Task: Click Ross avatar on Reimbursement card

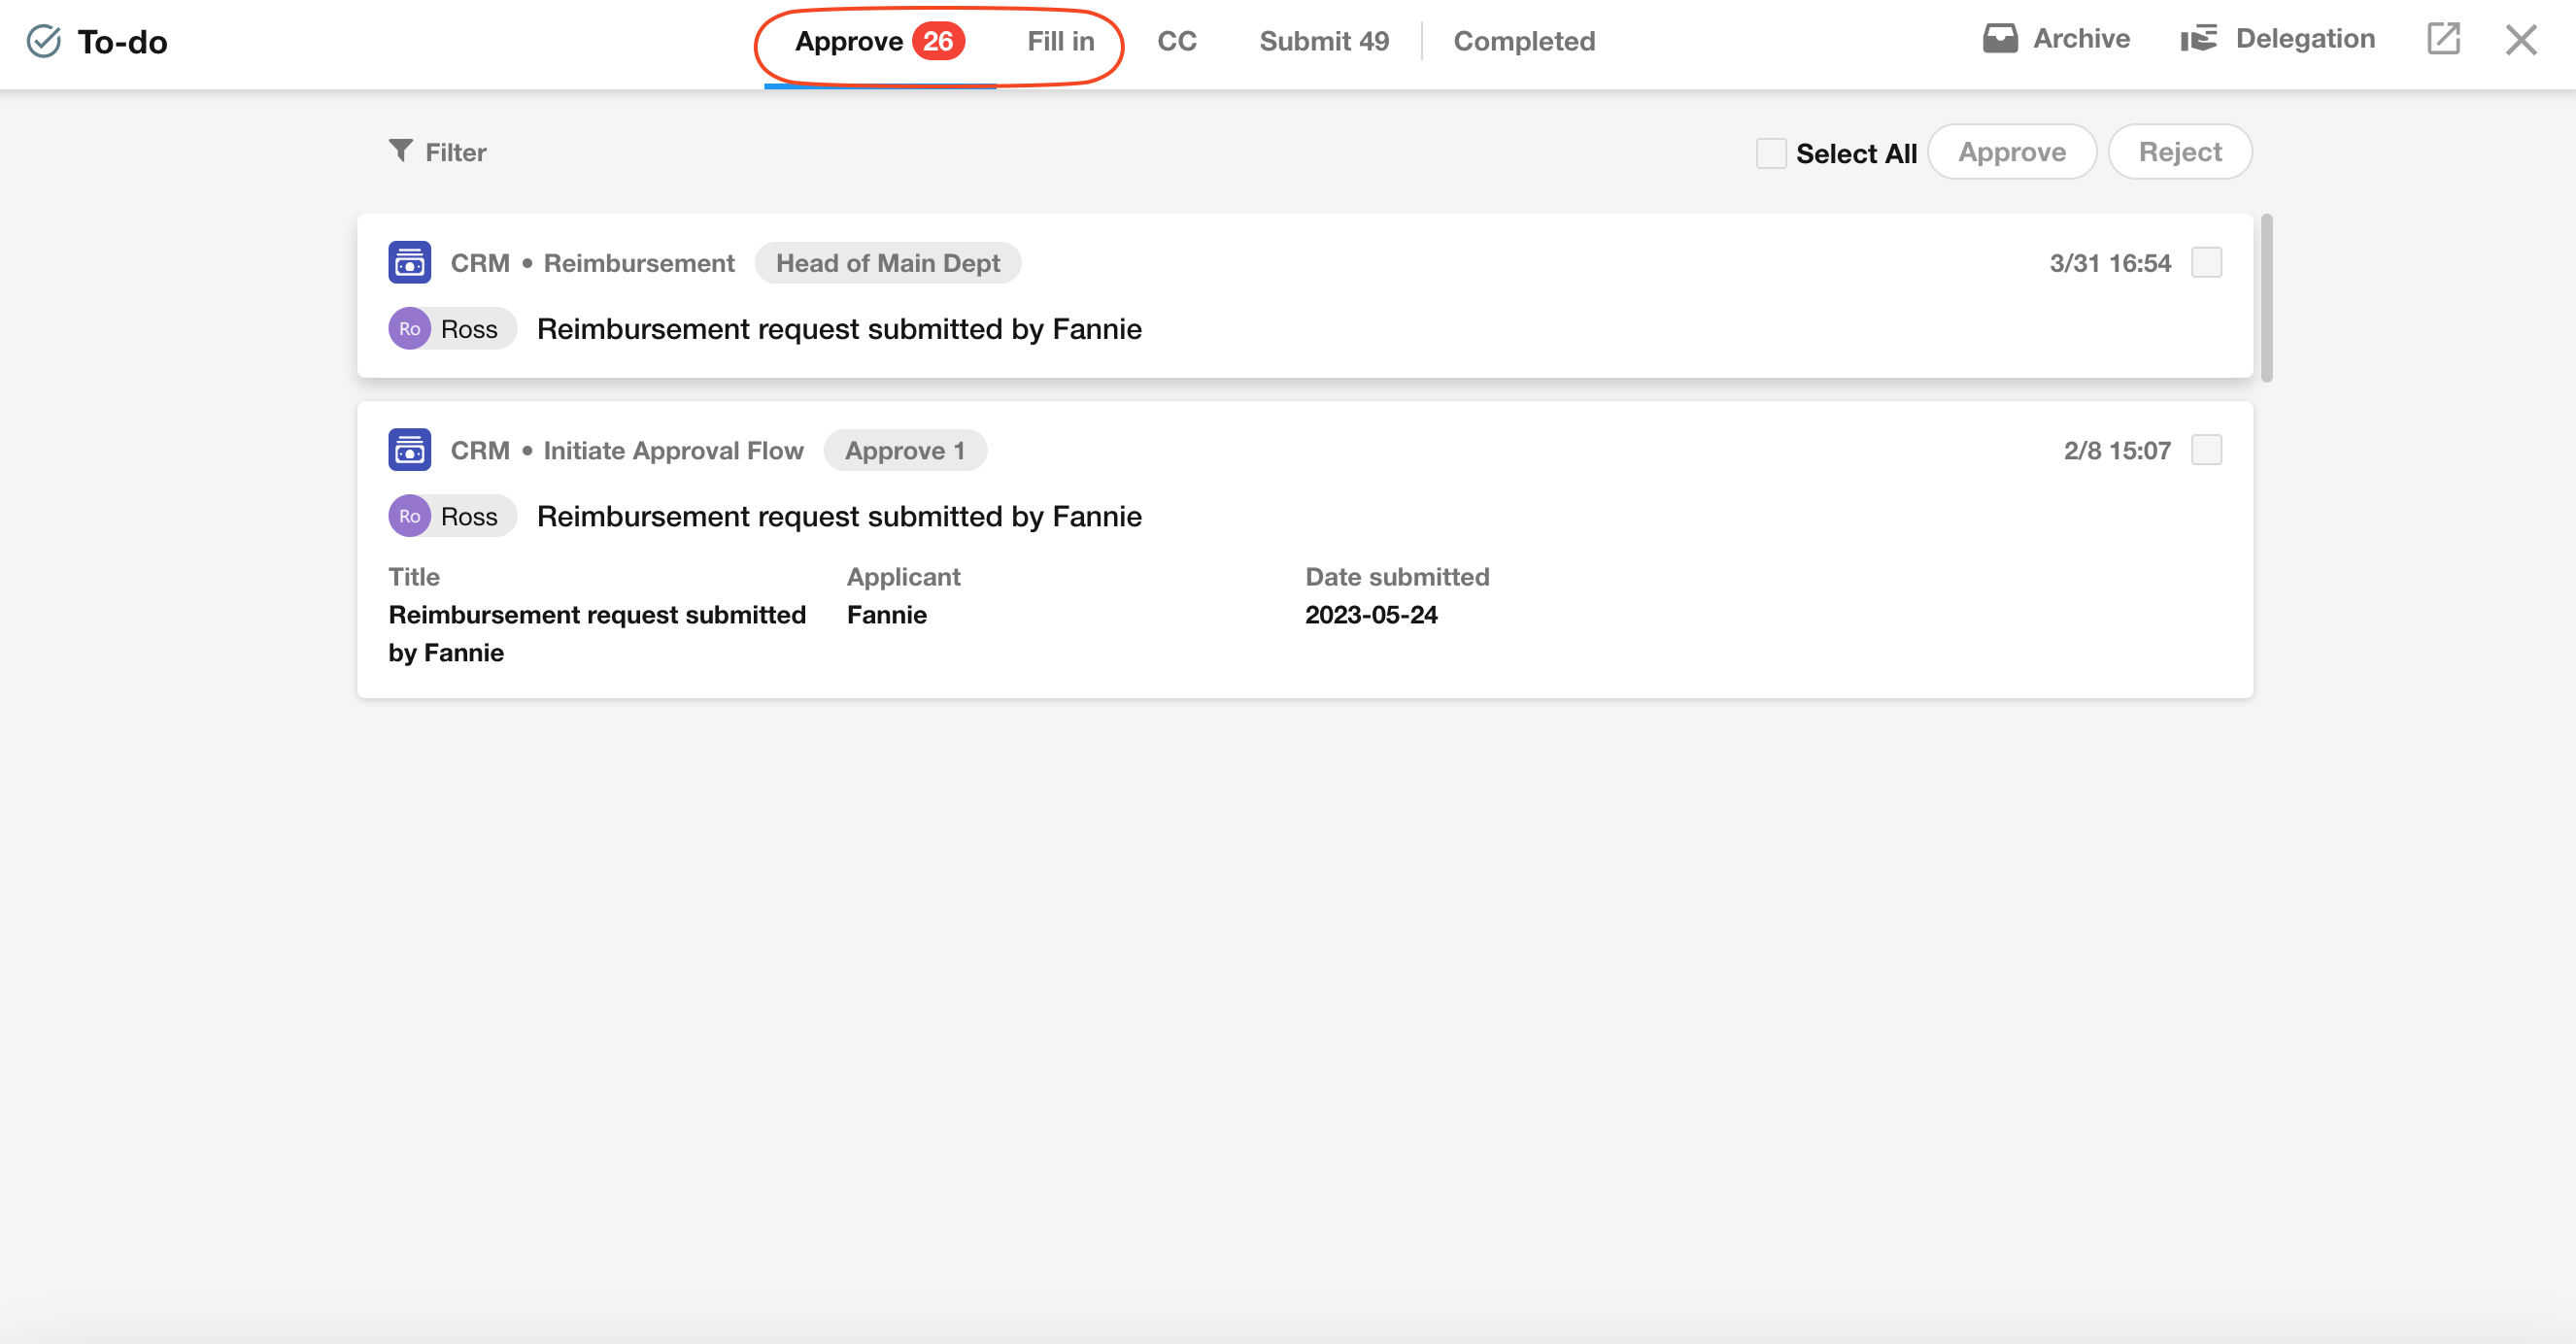Action: tap(410, 329)
